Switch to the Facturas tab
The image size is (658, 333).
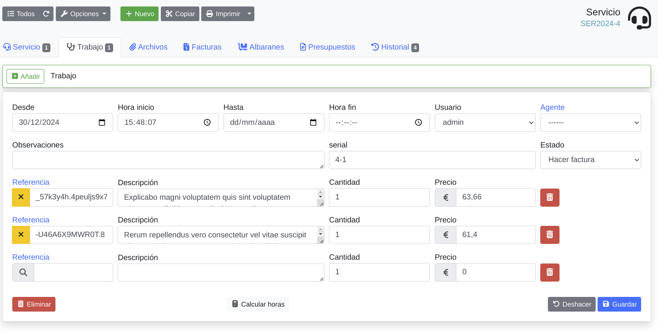pyautogui.click(x=202, y=47)
